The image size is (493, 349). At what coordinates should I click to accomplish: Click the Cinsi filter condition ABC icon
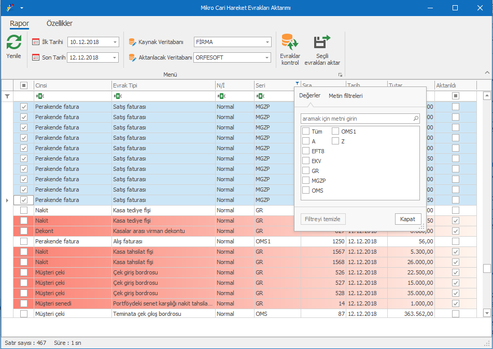(40, 96)
